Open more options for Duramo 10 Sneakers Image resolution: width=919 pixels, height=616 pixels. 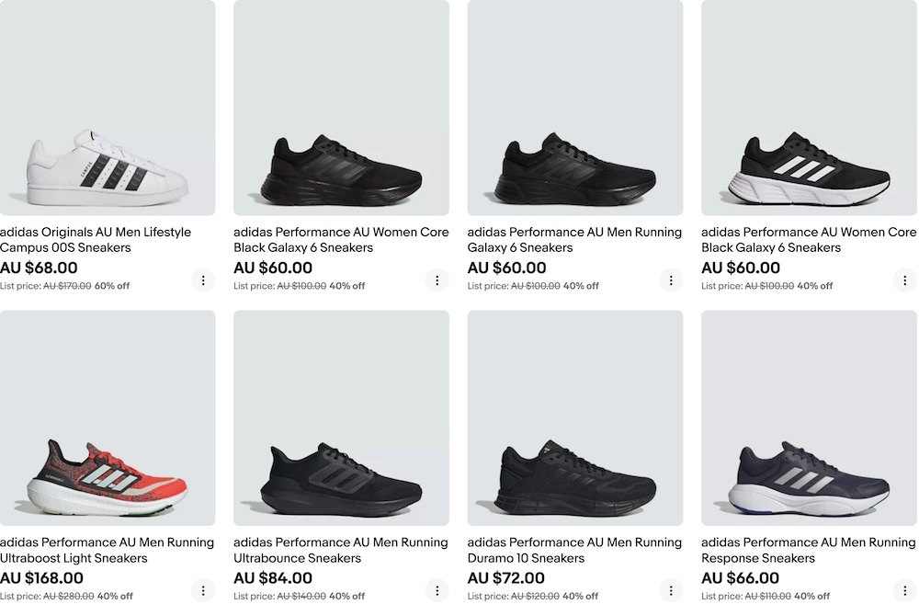(671, 590)
